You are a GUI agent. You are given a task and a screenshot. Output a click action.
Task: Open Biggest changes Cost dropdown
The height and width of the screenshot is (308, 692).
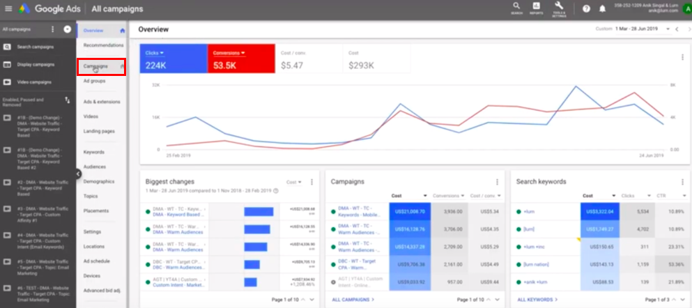point(294,182)
